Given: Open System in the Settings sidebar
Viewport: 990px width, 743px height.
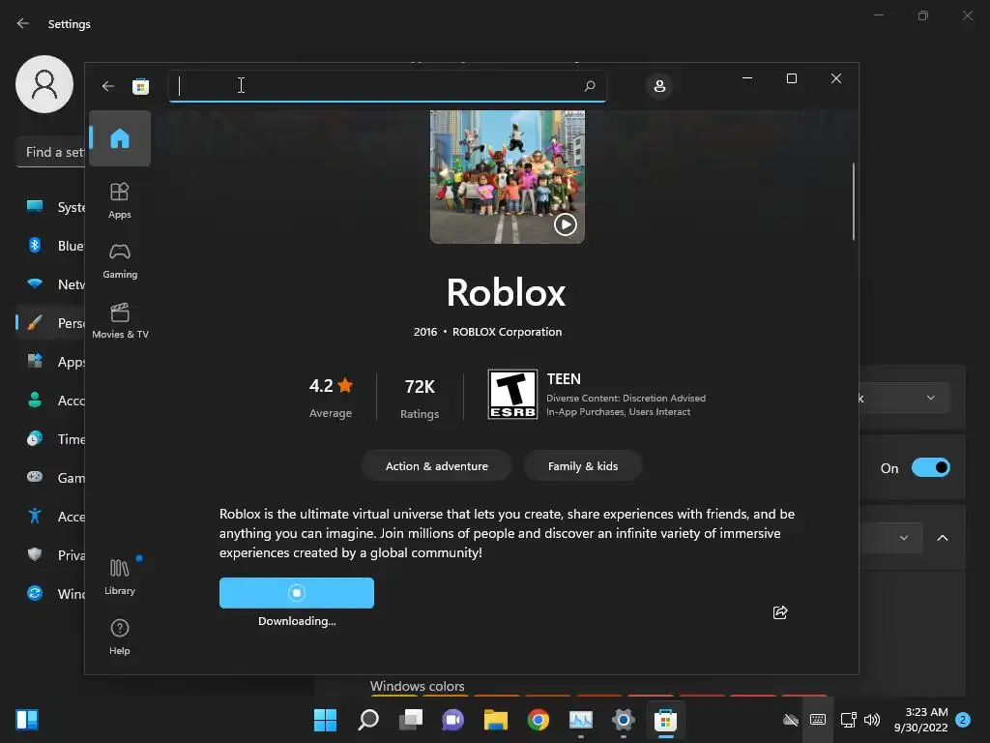Looking at the screenshot, I should pyautogui.click(x=50, y=207).
